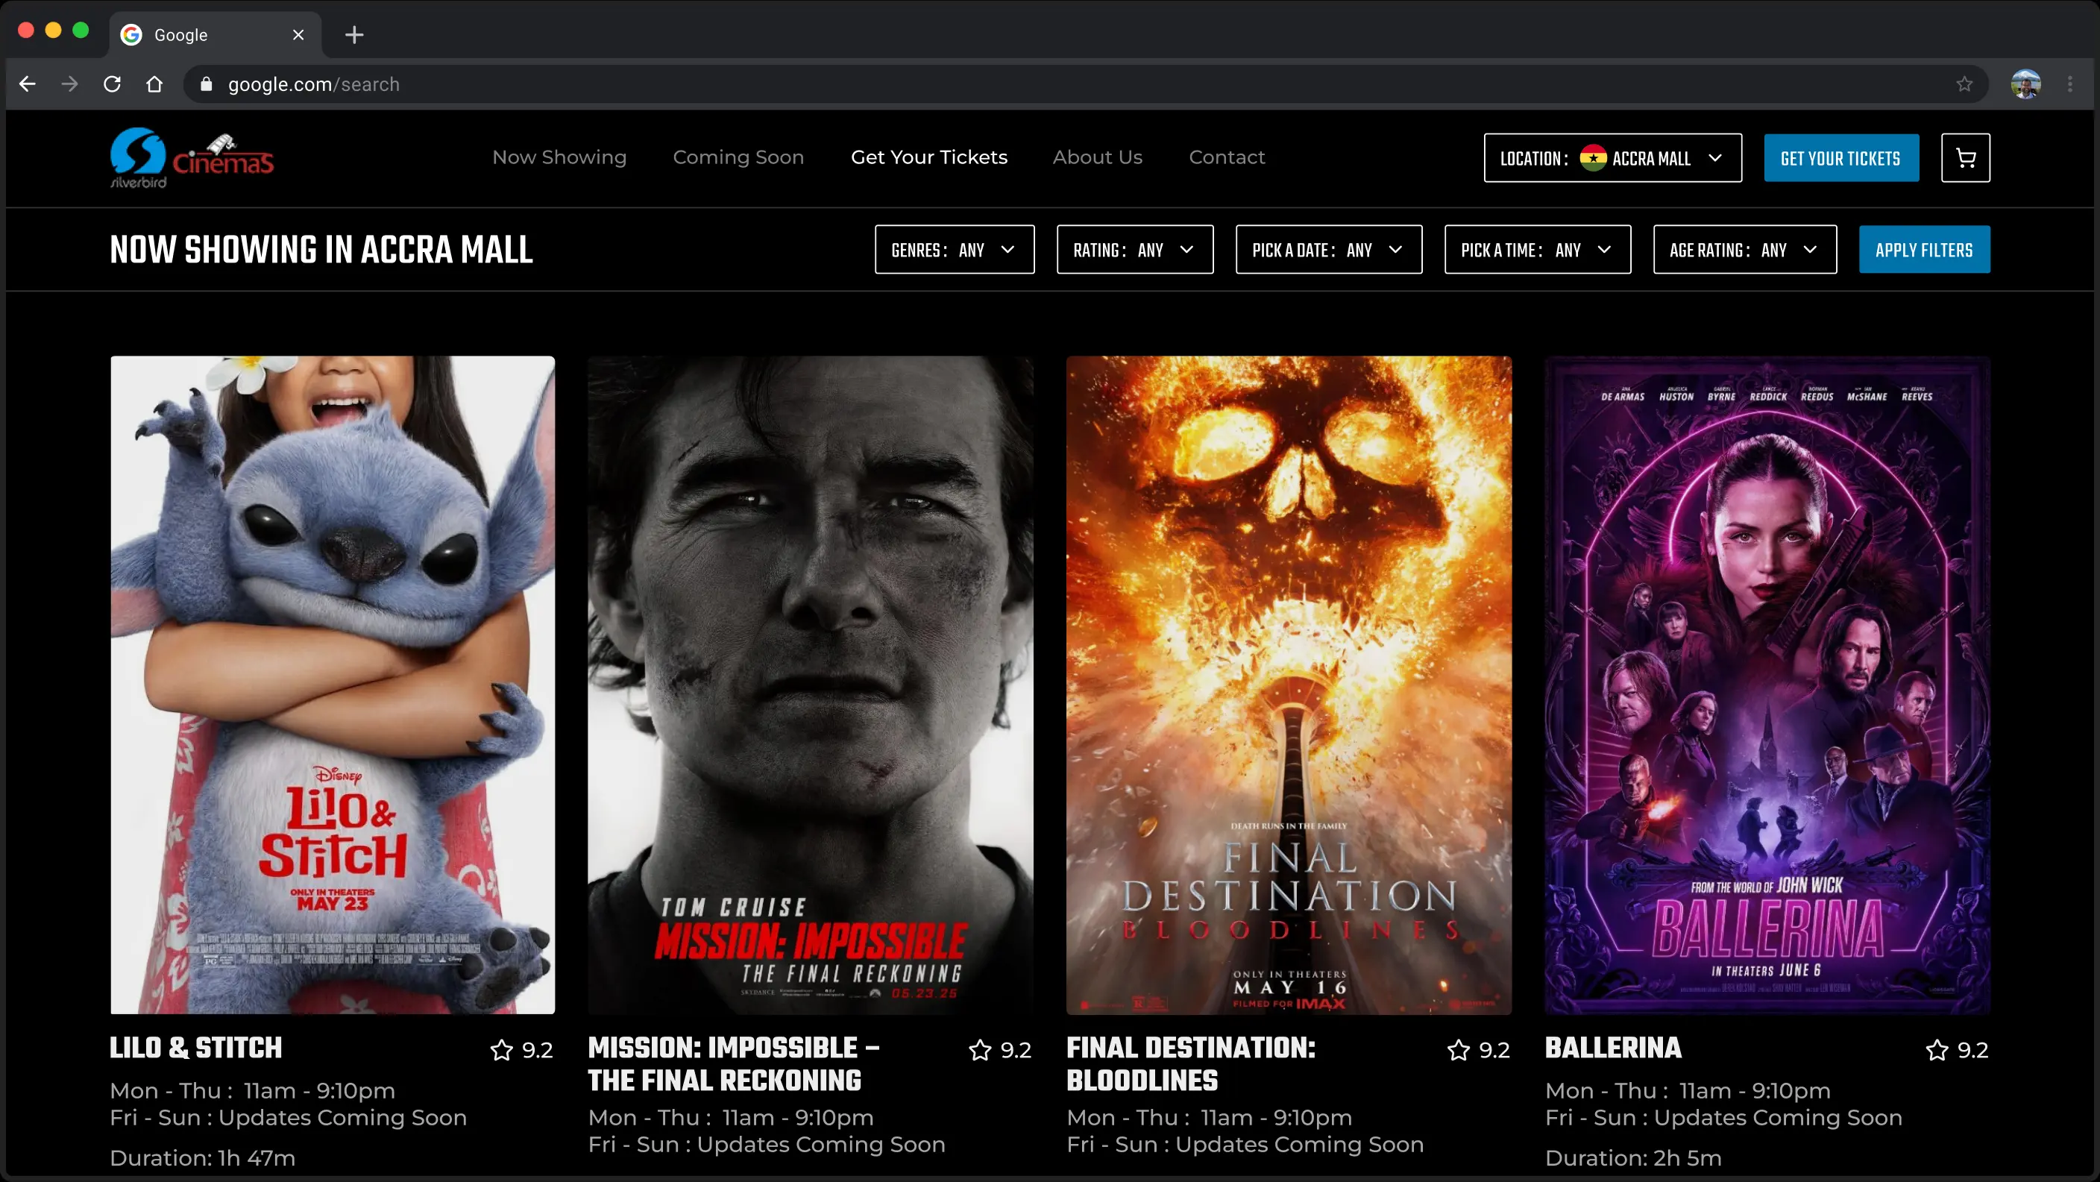The image size is (2100, 1182).
Task: Click the 9.2 rating for Lilo & Stitch
Action: 537,1050
